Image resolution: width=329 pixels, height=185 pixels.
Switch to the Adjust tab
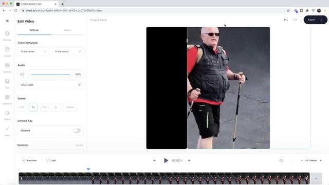(x=67, y=30)
